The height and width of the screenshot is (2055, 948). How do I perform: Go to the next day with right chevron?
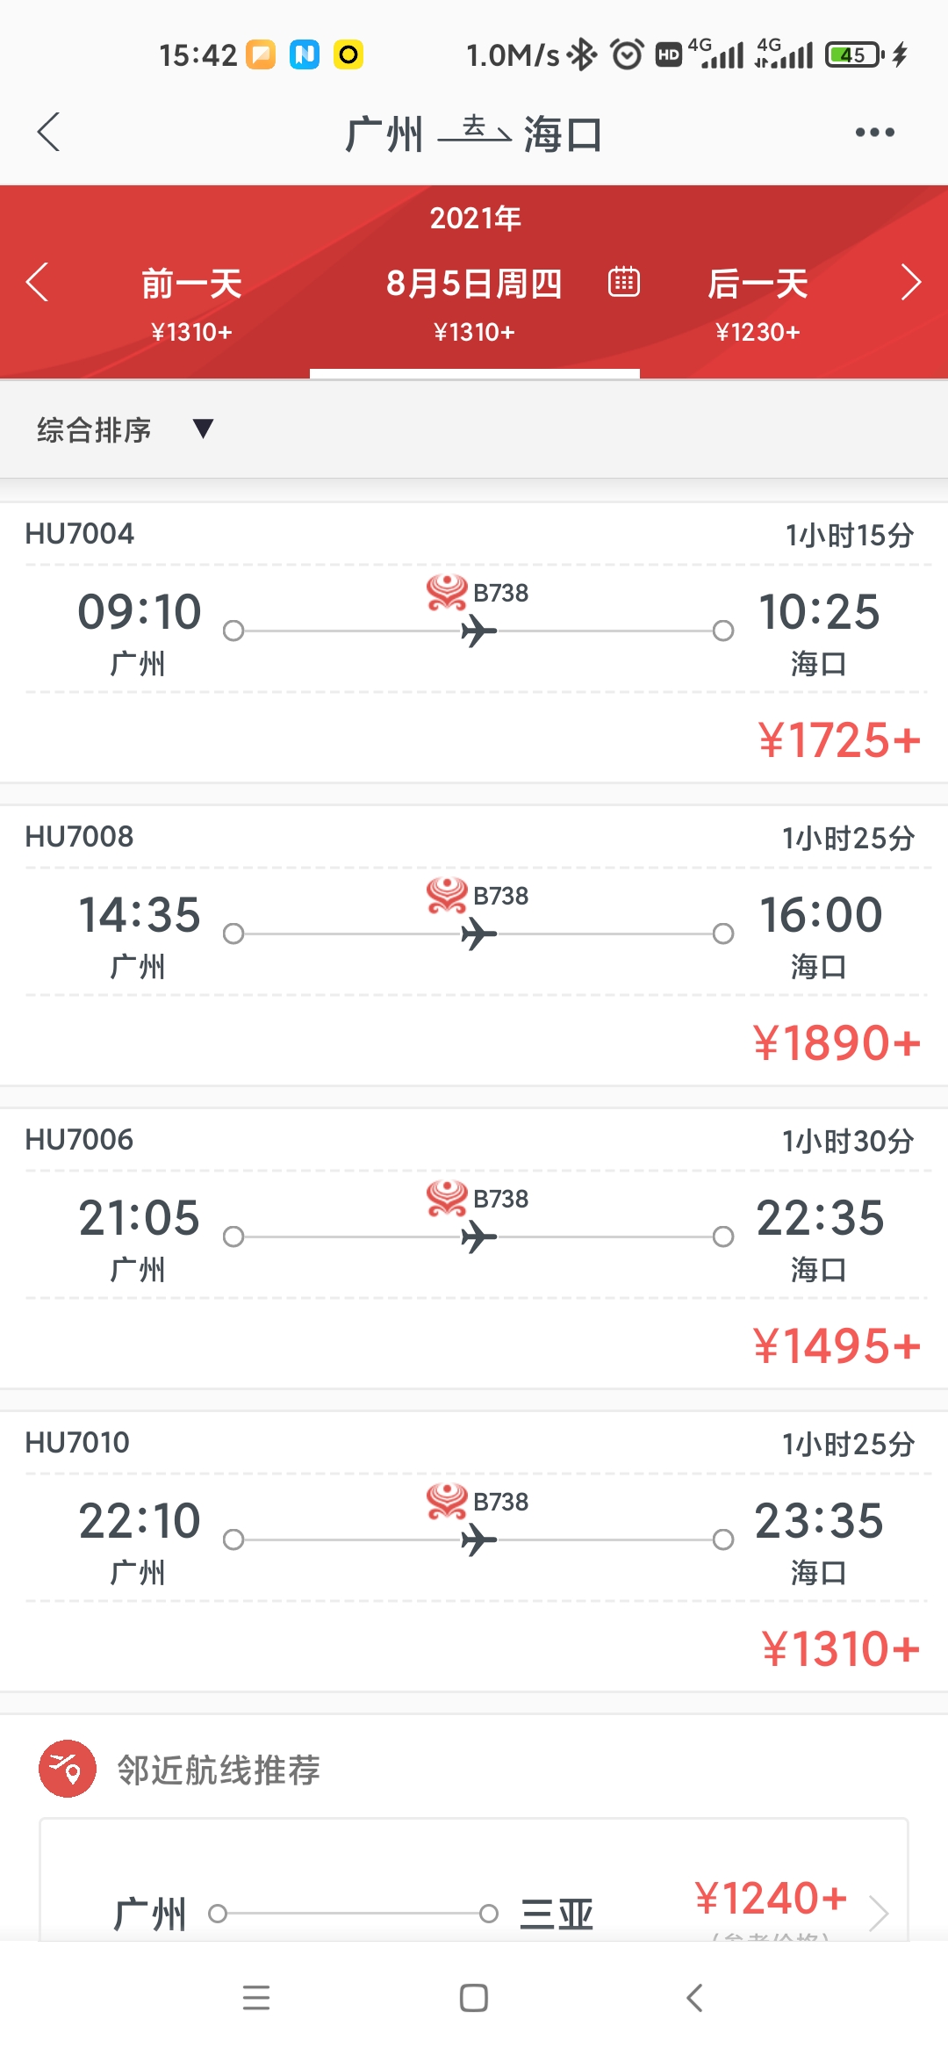911,283
